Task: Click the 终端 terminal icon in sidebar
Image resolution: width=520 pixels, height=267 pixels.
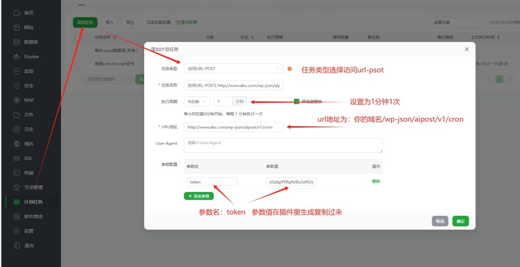Action: 17,173
